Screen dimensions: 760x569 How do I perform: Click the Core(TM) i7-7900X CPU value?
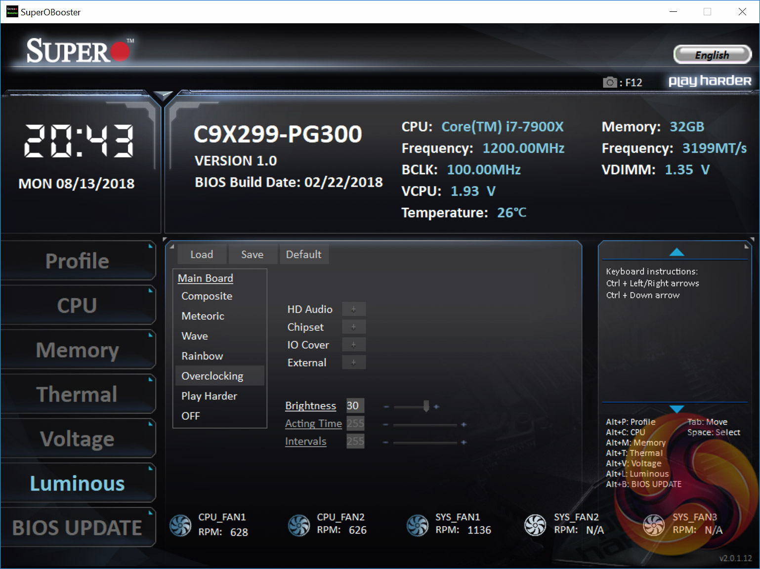coord(503,127)
